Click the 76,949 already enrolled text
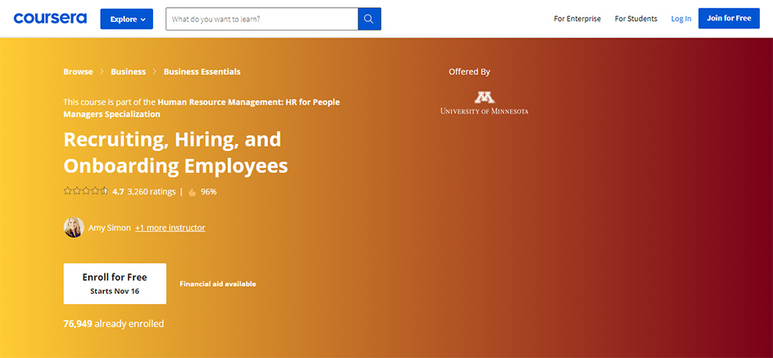Image resolution: width=773 pixels, height=358 pixels. (113, 324)
